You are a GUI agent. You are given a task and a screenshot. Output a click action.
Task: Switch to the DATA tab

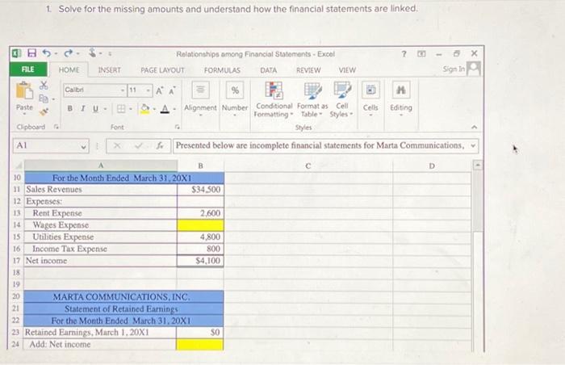click(x=269, y=70)
